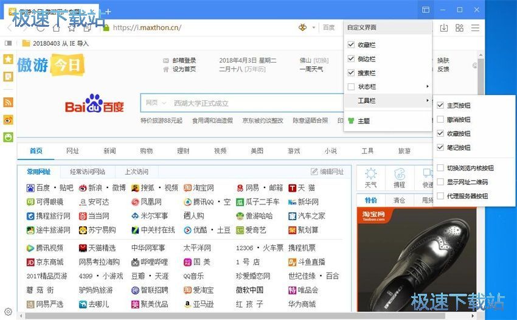Select the 上次访问 tab

click(x=136, y=172)
